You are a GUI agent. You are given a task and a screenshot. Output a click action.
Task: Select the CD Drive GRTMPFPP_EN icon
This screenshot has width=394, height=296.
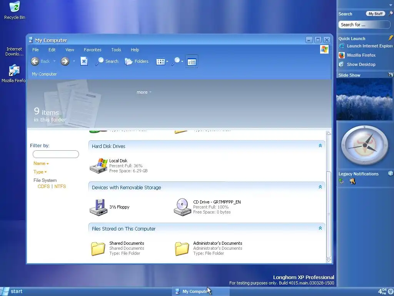pyautogui.click(x=182, y=207)
